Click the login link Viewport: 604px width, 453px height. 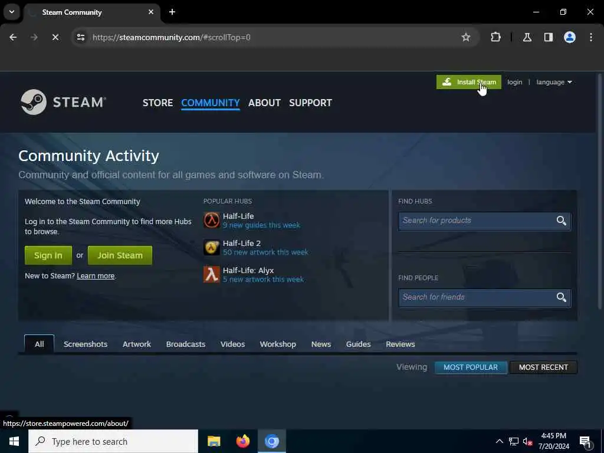[x=514, y=82]
